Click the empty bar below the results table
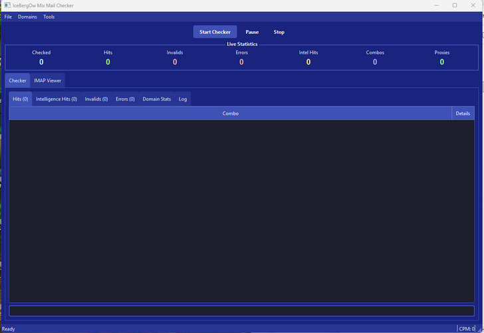The image size is (484, 333). point(241,311)
